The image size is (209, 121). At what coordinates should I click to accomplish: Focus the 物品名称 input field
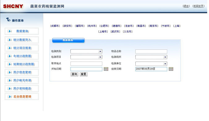tap(151, 51)
